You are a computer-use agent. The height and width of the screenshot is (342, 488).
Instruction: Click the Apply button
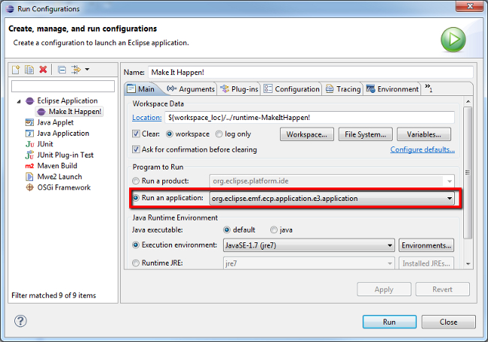coord(384,289)
